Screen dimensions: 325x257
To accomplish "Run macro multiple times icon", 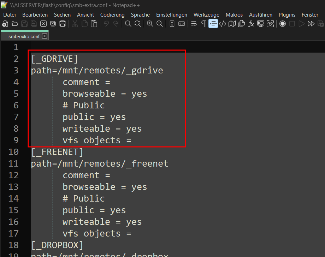I will point(311,24).
